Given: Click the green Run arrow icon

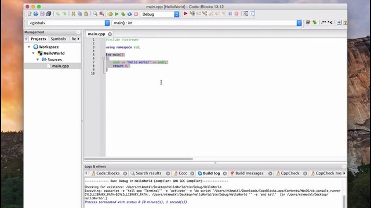Looking at the screenshot, I should tap(117, 14).
